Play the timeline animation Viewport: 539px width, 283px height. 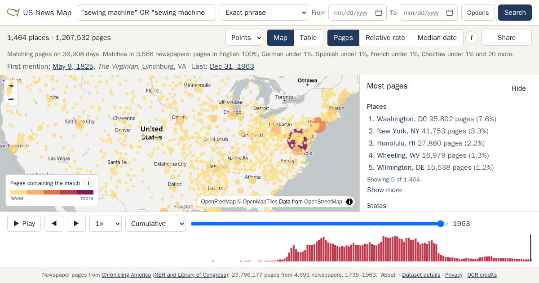(x=24, y=224)
